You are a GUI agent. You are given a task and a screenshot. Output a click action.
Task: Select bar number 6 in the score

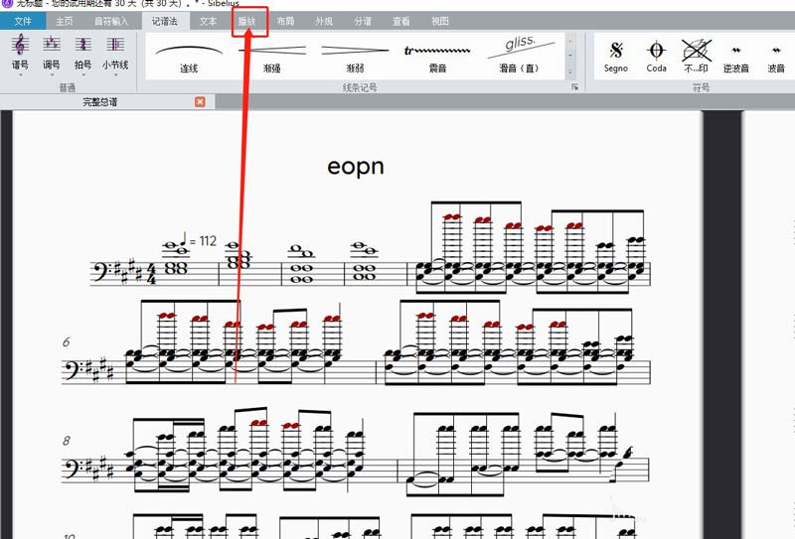pos(66,341)
